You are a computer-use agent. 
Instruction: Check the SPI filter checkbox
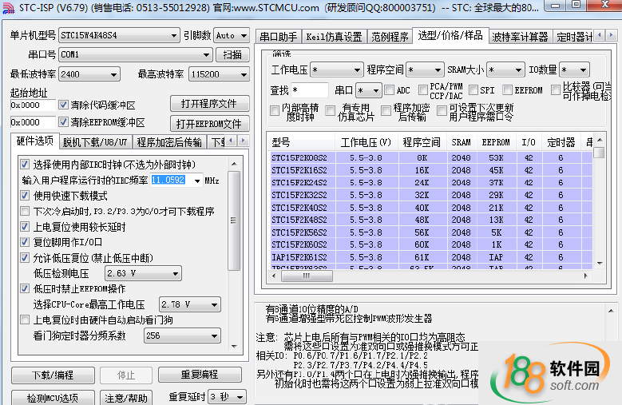pos(473,91)
